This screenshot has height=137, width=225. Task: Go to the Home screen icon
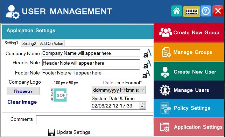[177, 11]
